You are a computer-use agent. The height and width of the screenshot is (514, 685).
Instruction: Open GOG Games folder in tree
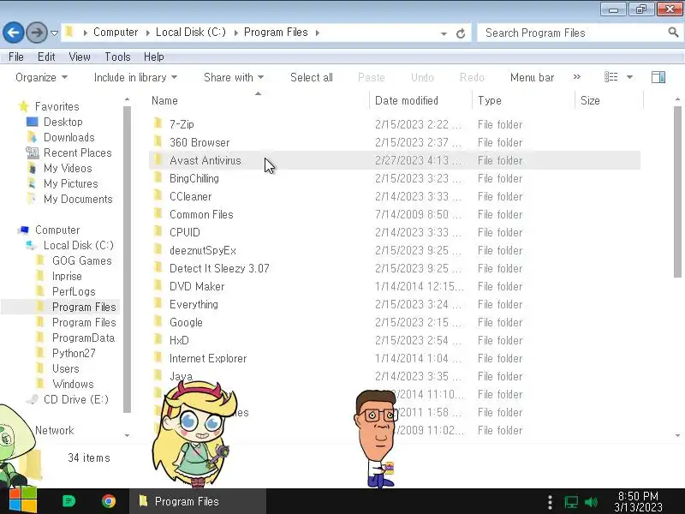tap(81, 261)
